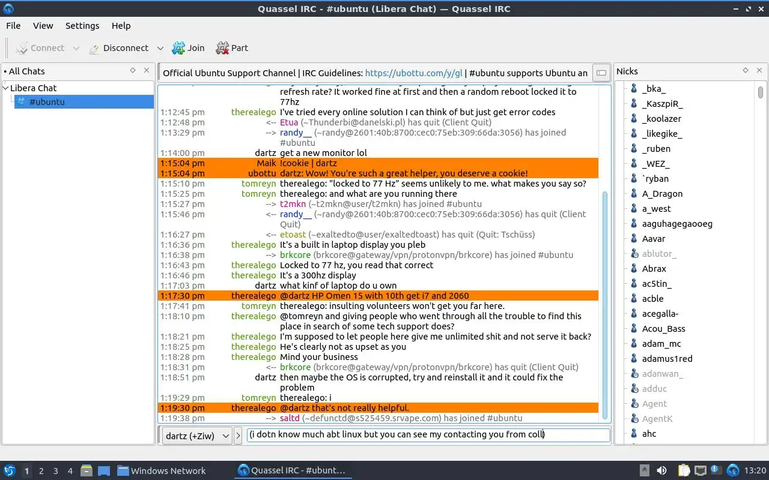
Task: Select away user icon for ablutor_
Action: [633, 254]
